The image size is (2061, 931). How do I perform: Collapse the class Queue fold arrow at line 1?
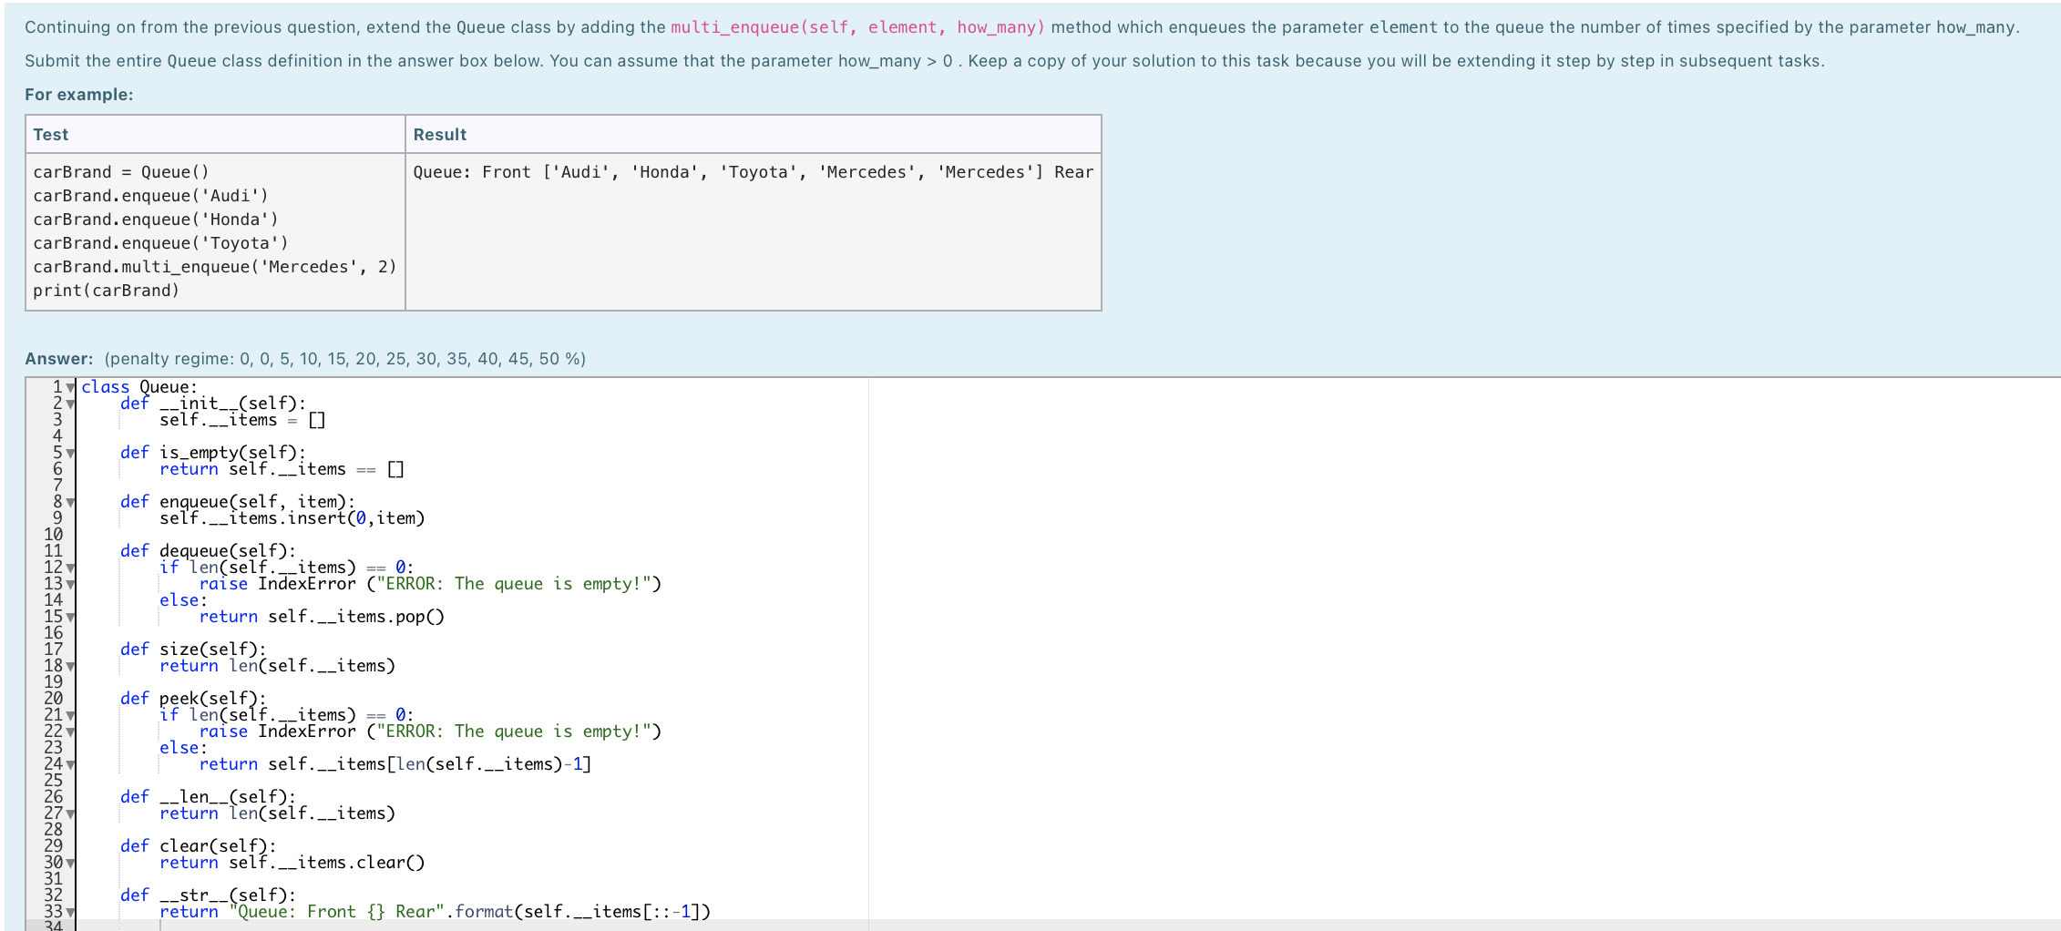coord(70,388)
